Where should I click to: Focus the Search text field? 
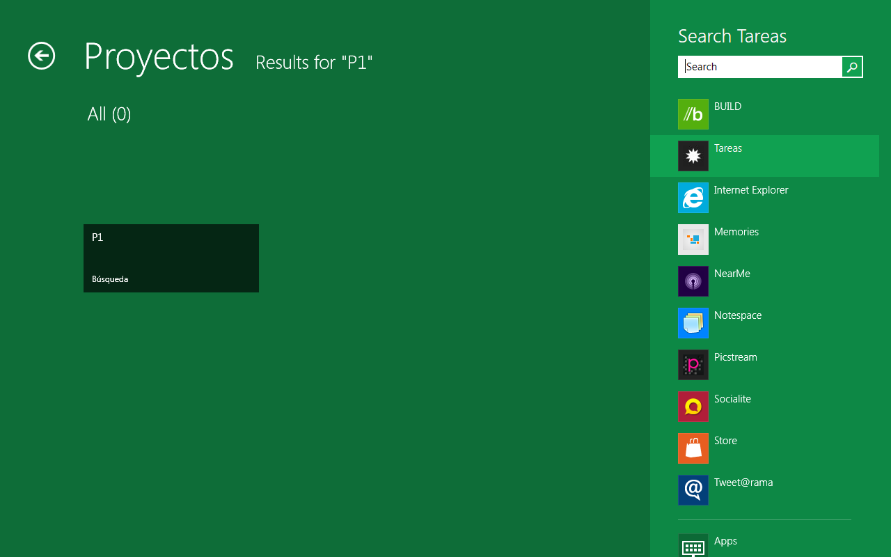[760, 67]
